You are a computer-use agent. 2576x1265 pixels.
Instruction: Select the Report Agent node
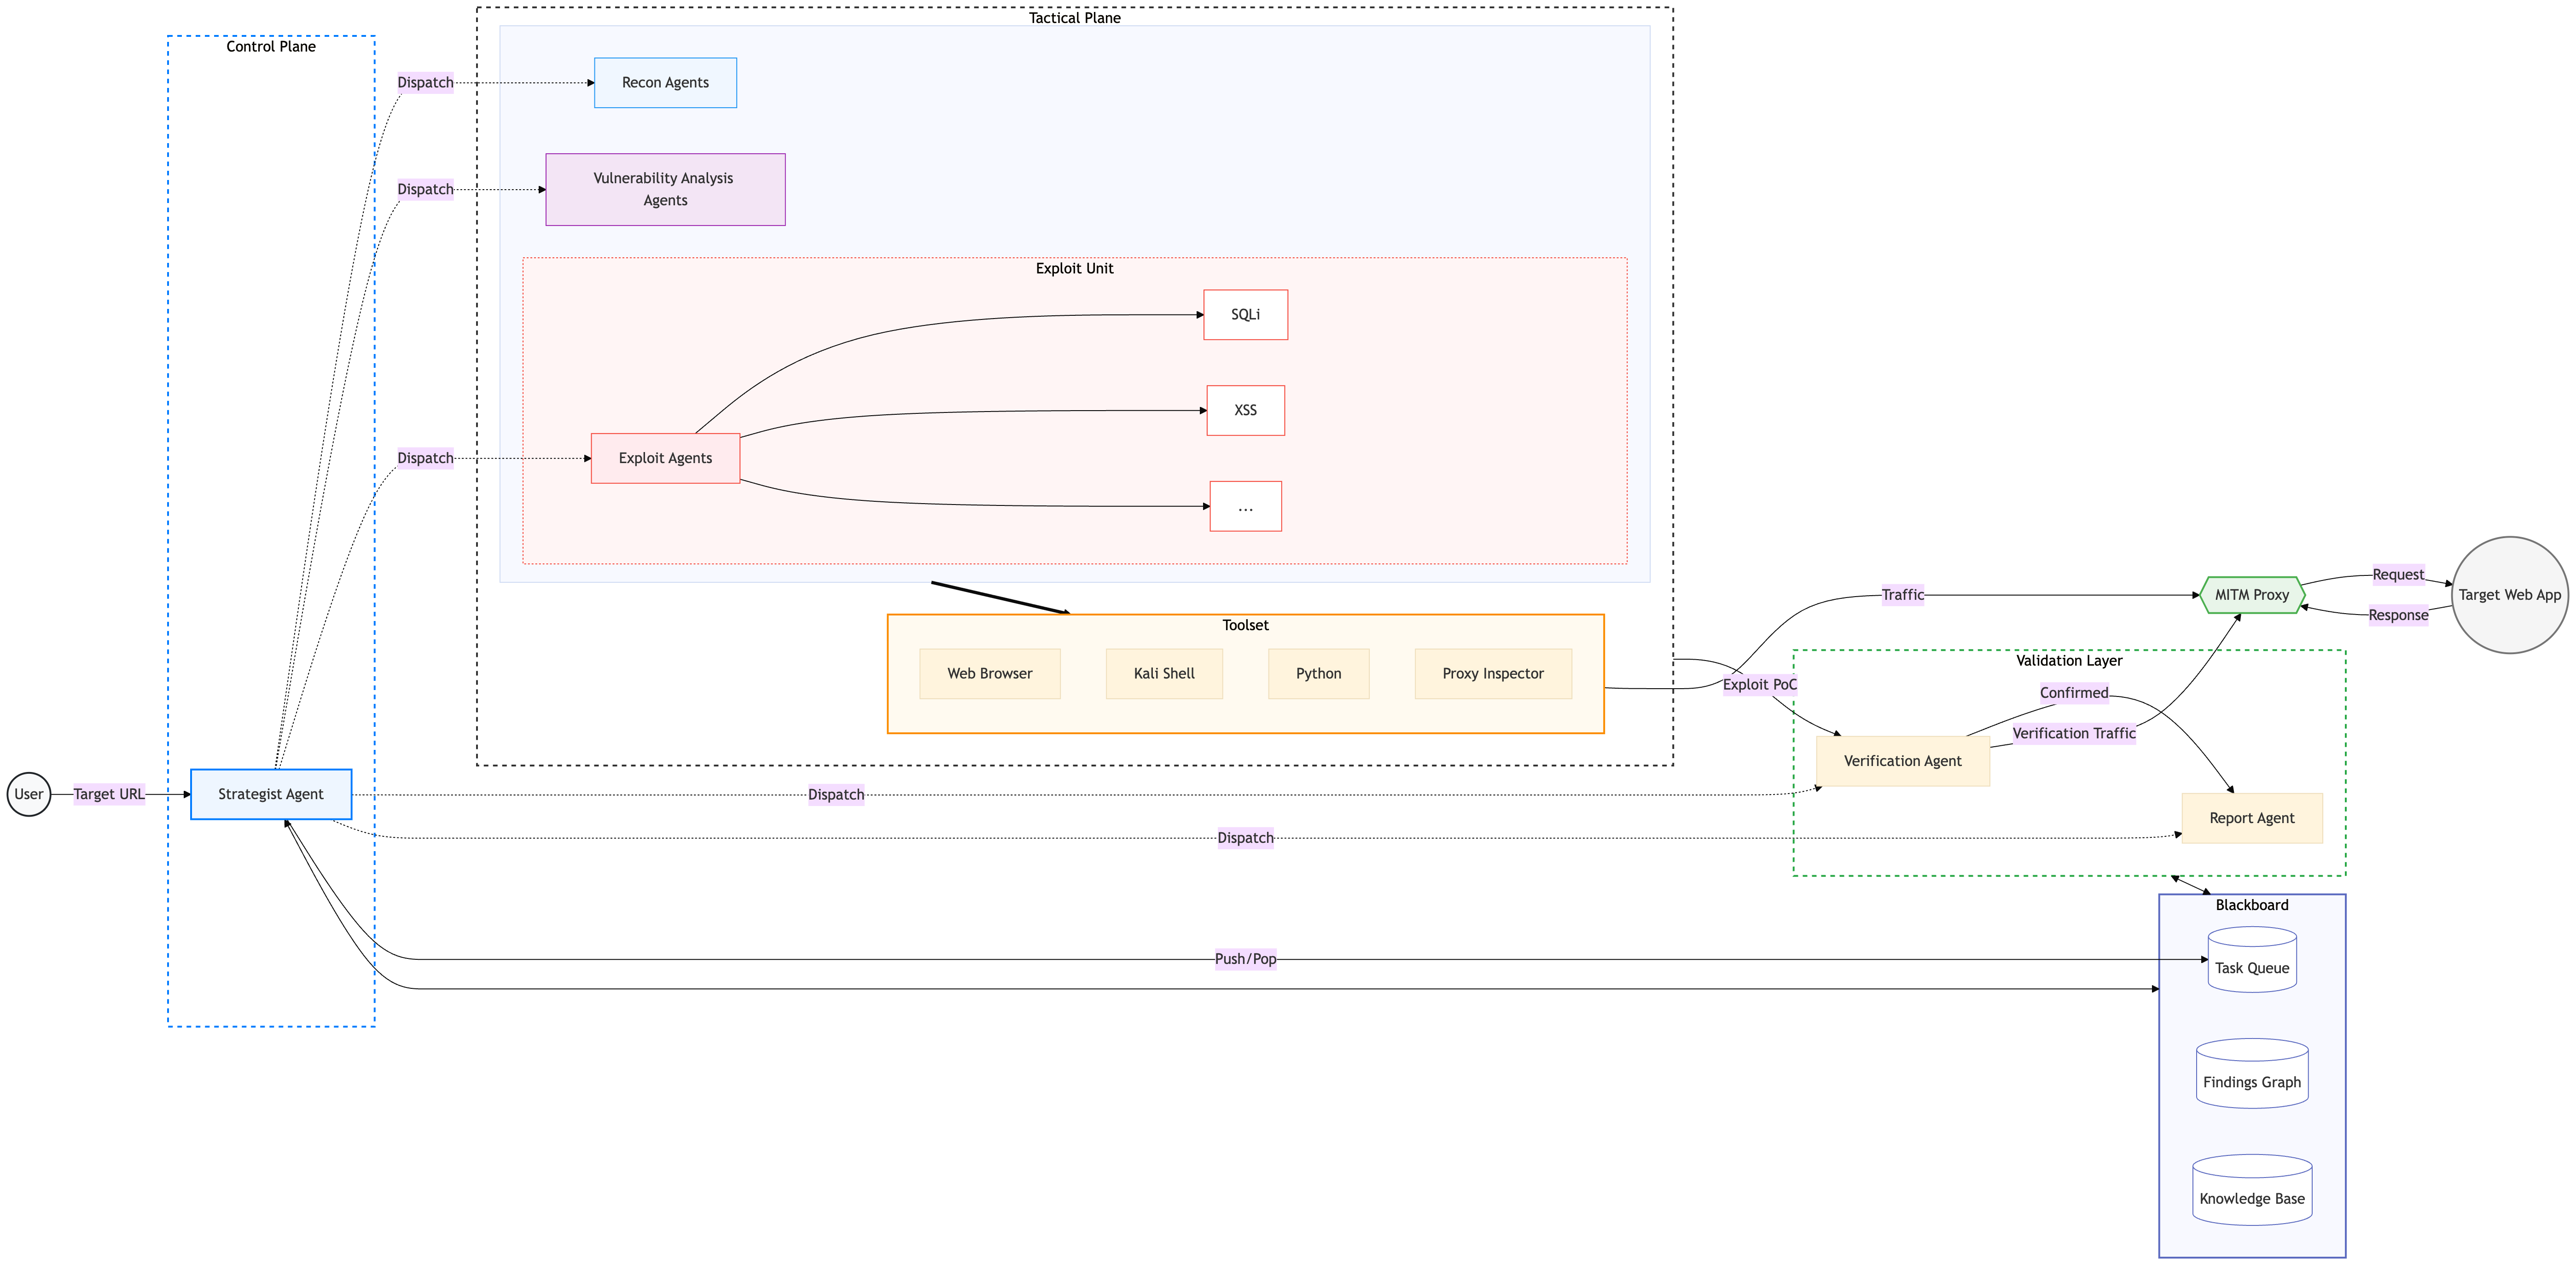(x=2251, y=818)
